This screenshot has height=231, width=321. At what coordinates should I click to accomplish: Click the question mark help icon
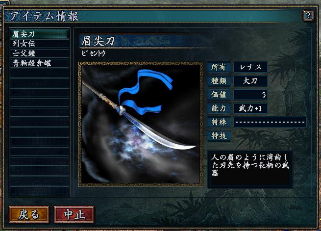308,15
